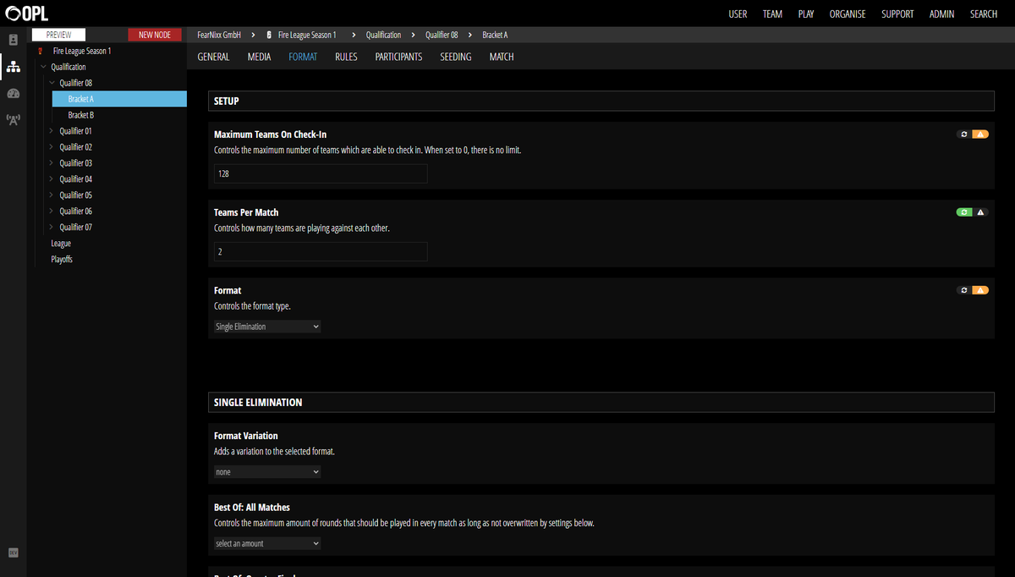Open the USER menu
The image size is (1015, 577).
(x=738, y=14)
